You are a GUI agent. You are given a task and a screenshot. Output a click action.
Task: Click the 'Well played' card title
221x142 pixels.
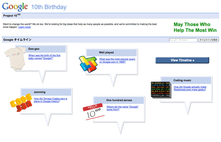click(x=106, y=52)
